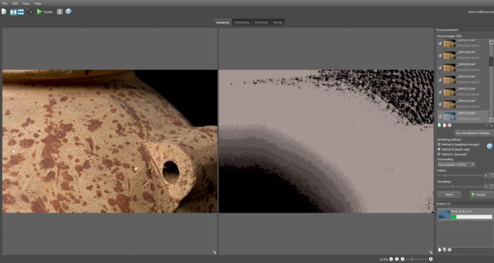
Task: Uncheck source image ending 6230.RAF
Action: pyautogui.click(x=440, y=80)
